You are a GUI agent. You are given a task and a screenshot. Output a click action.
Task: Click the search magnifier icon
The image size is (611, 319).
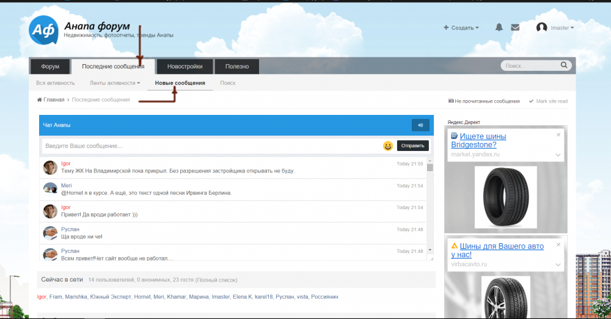point(564,65)
